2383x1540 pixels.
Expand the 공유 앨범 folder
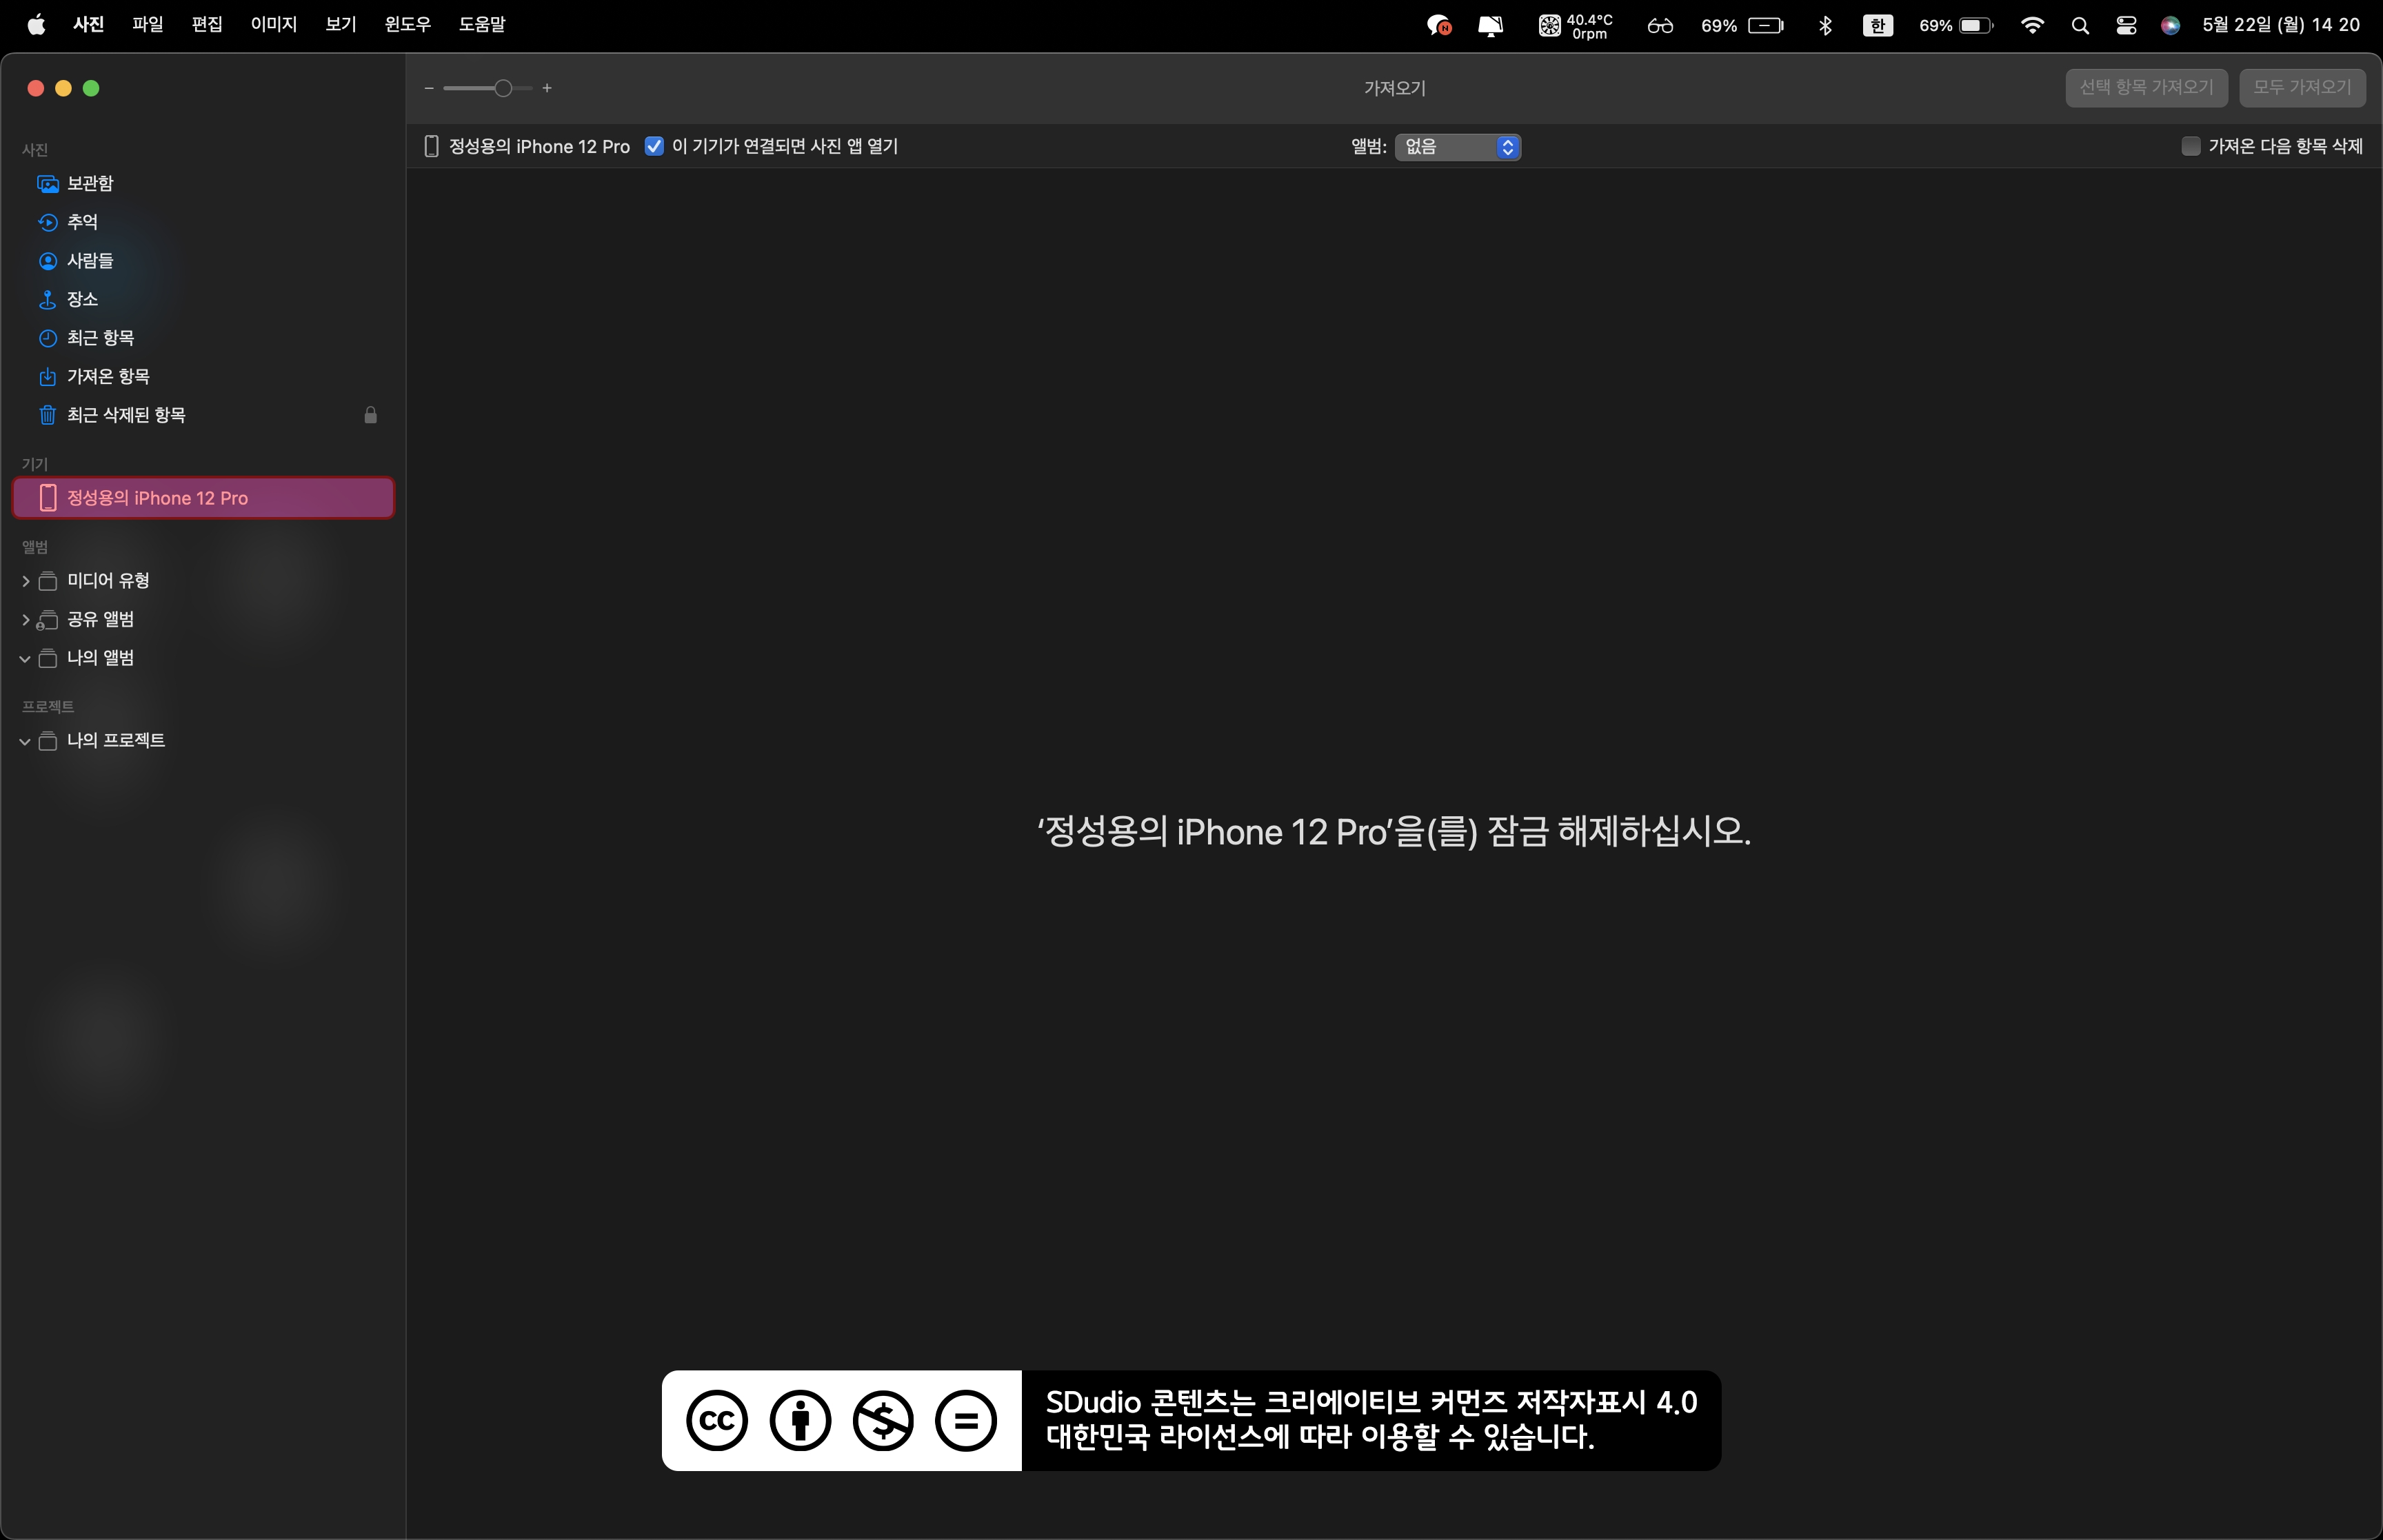[25, 620]
